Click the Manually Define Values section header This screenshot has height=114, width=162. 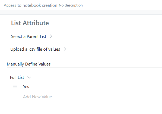coord(28,64)
